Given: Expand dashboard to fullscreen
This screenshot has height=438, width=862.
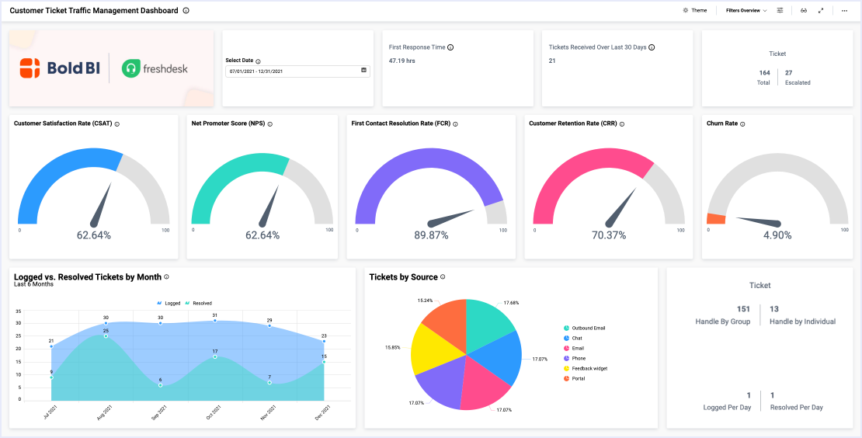Looking at the screenshot, I should click(x=821, y=10).
